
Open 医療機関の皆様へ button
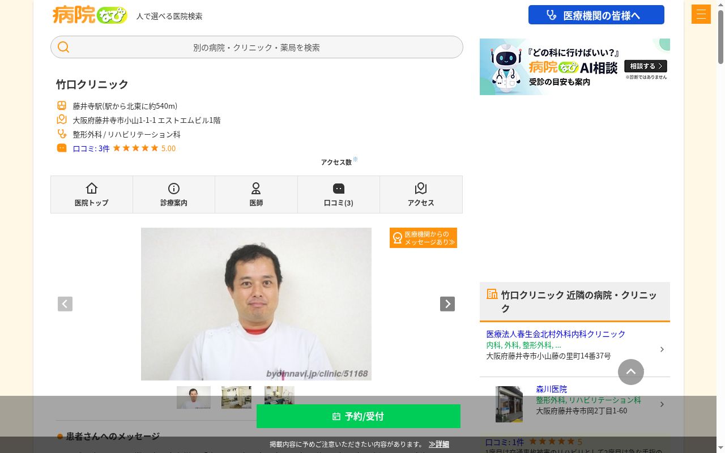(596, 15)
